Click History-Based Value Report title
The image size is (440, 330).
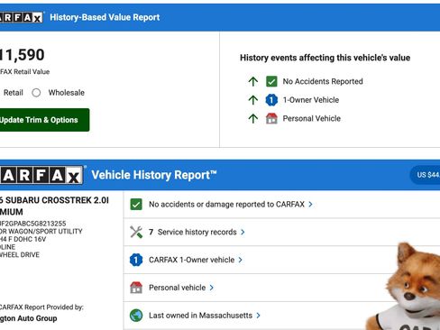pos(105,17)
